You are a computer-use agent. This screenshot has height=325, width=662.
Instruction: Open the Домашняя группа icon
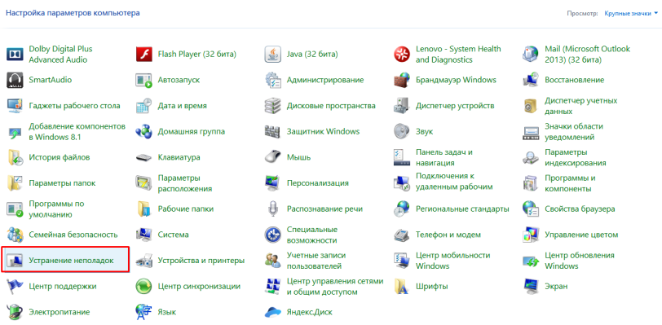tap(144, 131)
